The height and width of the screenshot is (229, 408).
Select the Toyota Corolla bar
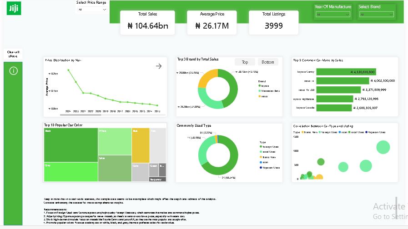coord(334,108)
